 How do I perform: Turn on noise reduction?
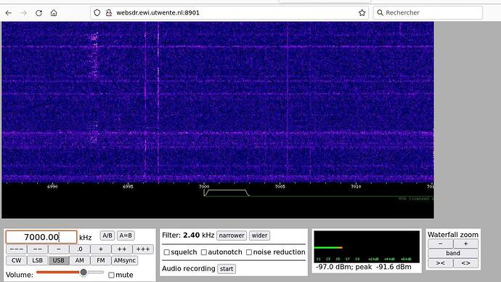(249, 252)
